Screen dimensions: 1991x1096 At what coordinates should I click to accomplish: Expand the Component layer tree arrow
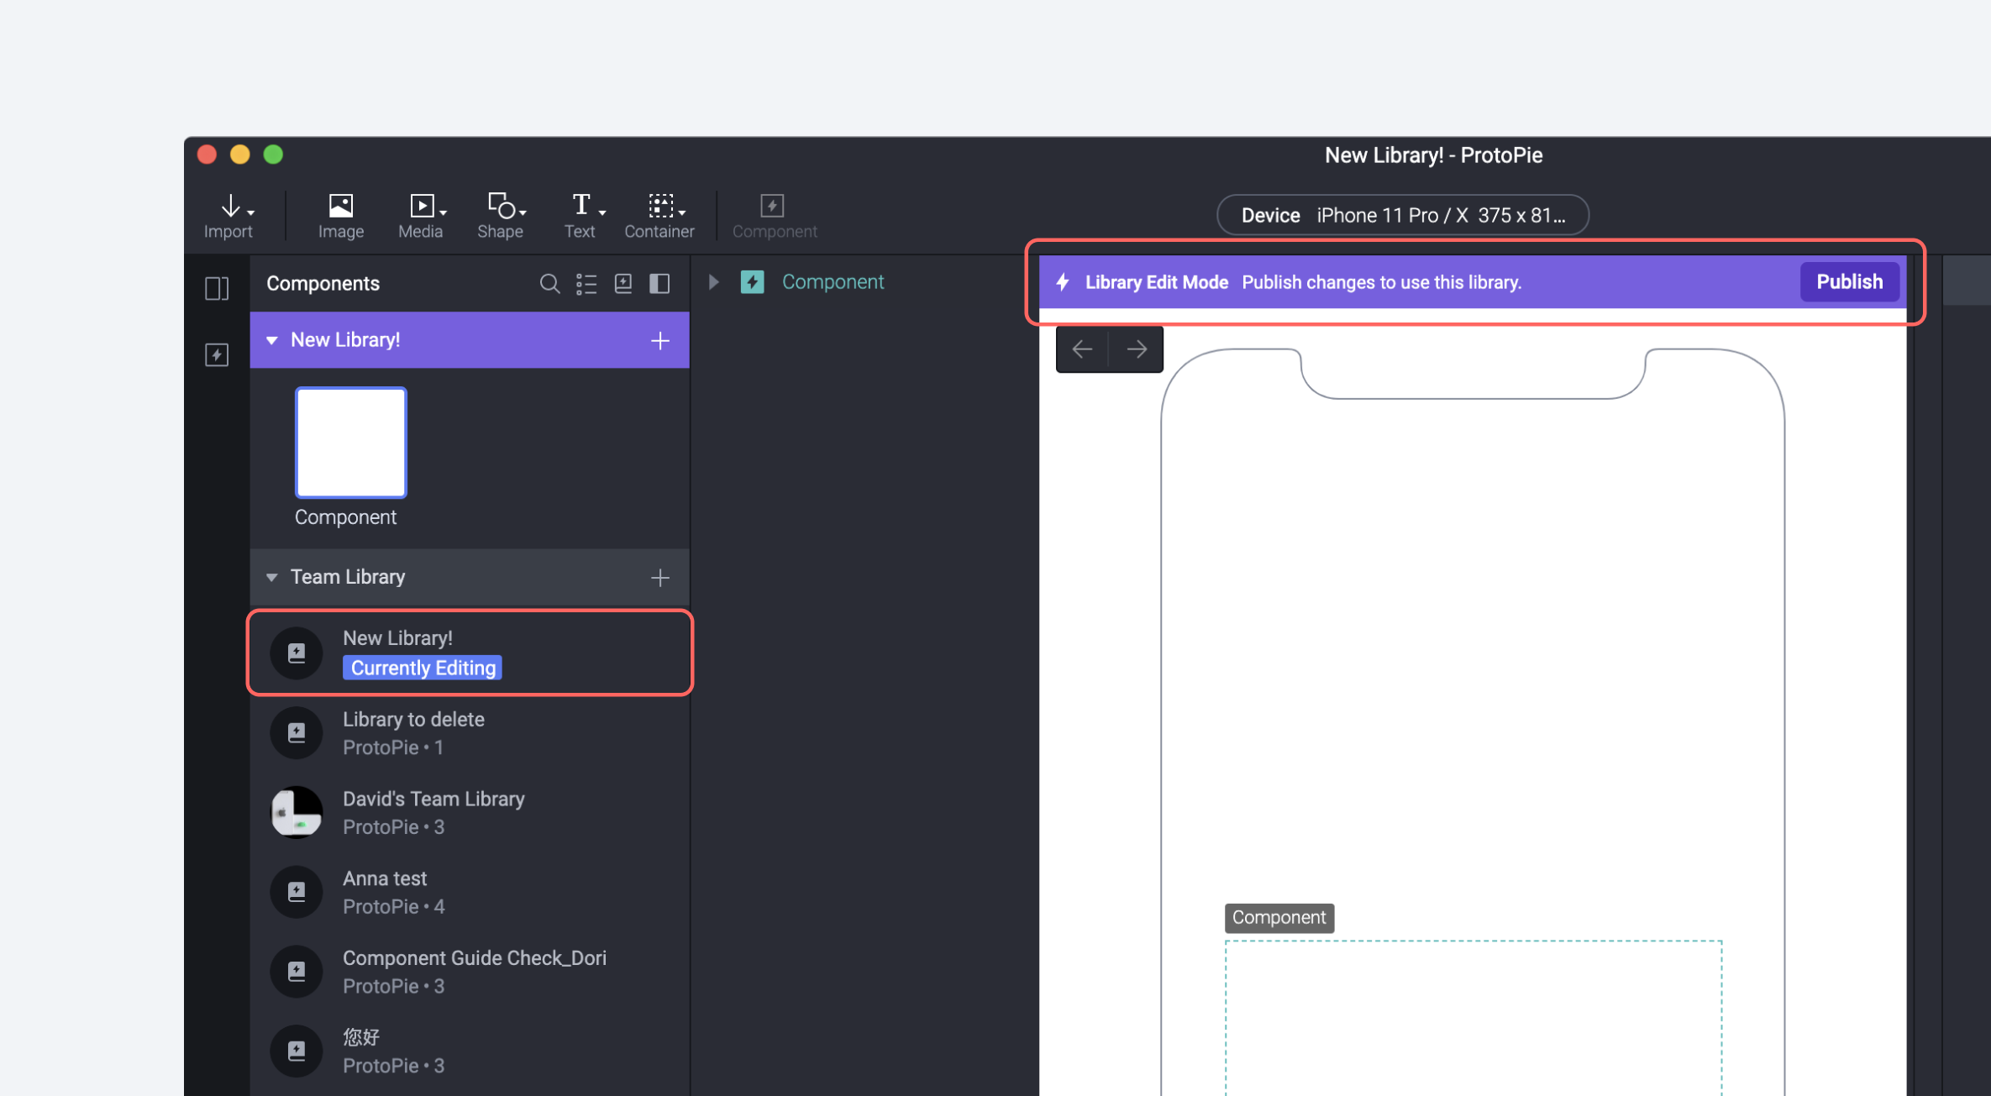pyautogui.click(x=713, y=282)
